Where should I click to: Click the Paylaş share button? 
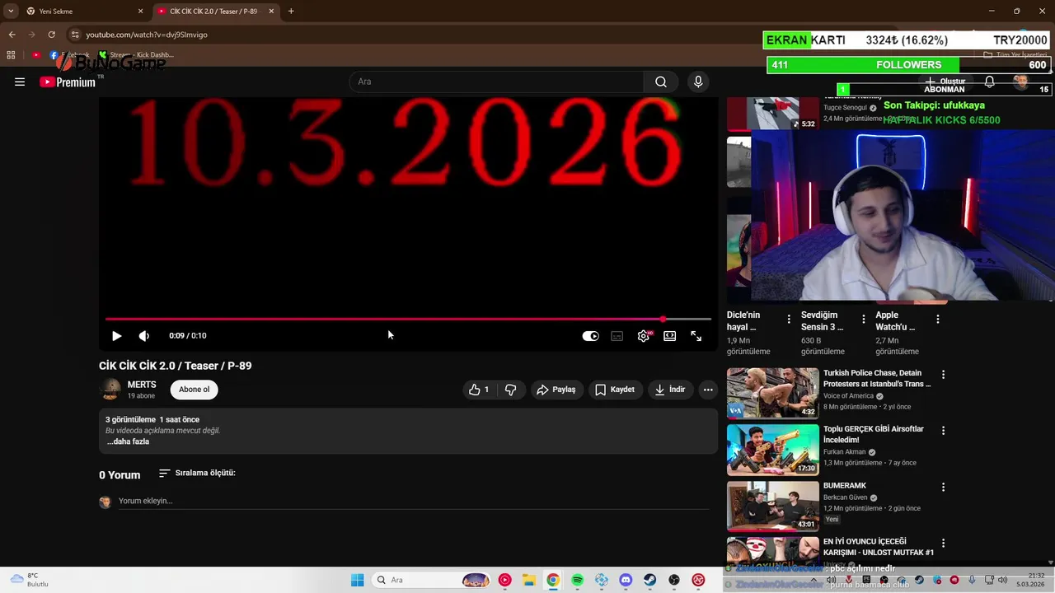[x=556, y=390]
